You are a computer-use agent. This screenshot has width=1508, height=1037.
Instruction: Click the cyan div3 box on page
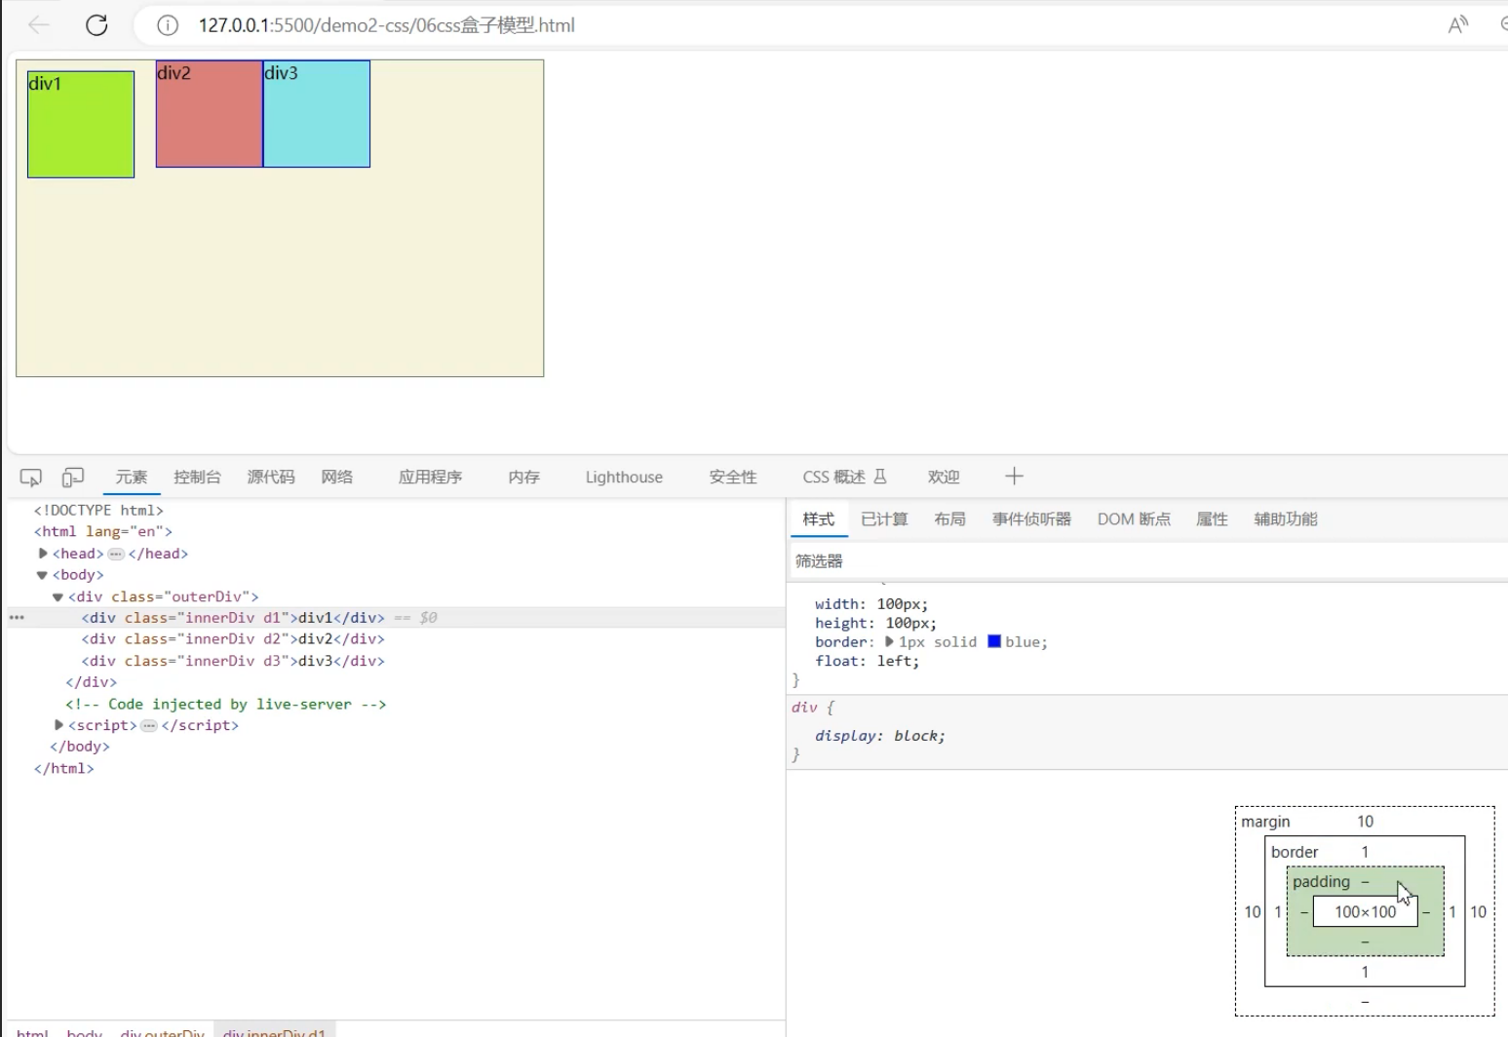click(x=317, y=114)
